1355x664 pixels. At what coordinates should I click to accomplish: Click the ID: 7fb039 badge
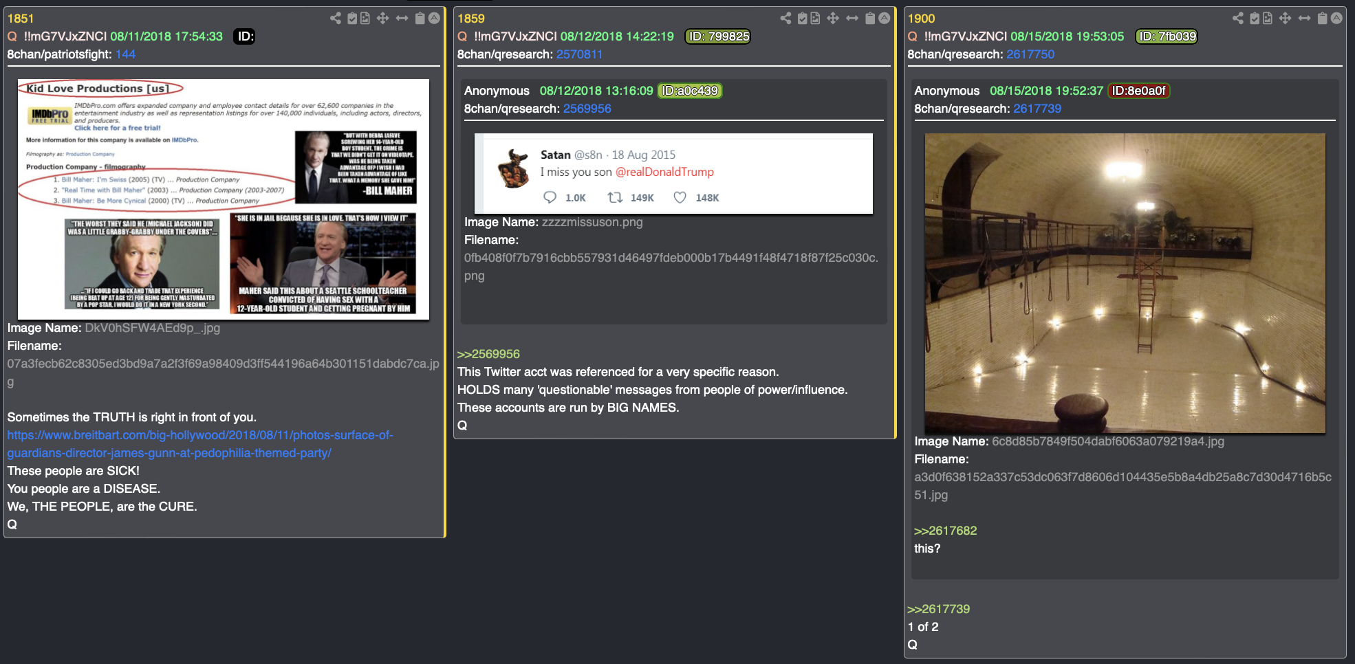[1167, 36]
